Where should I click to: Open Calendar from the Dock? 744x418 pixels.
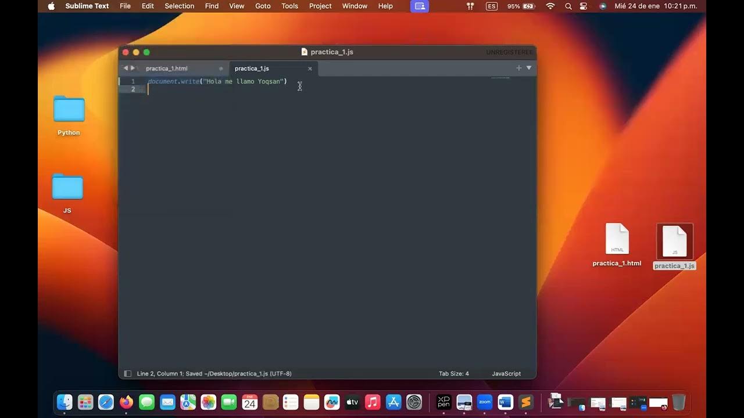250,402
